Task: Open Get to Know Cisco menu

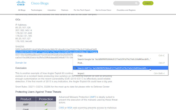Action: [103, 10]
